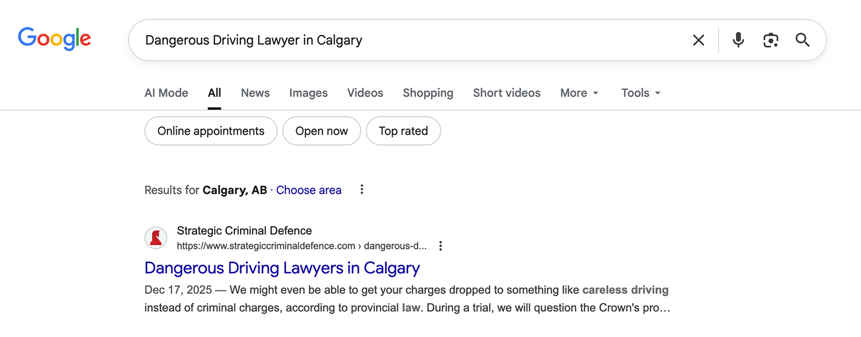Open Google Lens camera search

click(770, 40)
